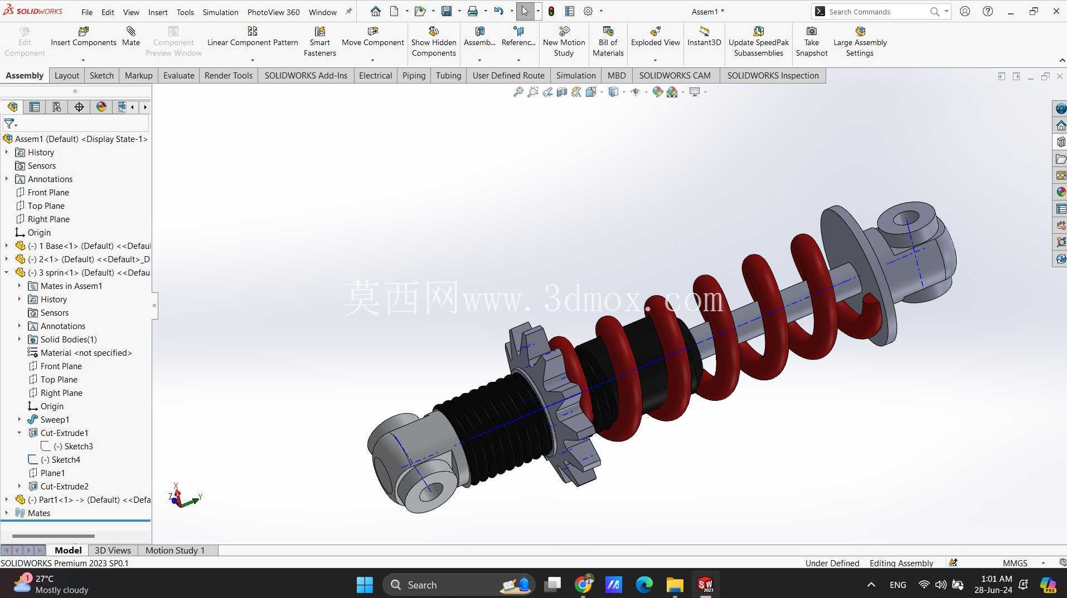Activate the Section View tool

pos(562,92)
